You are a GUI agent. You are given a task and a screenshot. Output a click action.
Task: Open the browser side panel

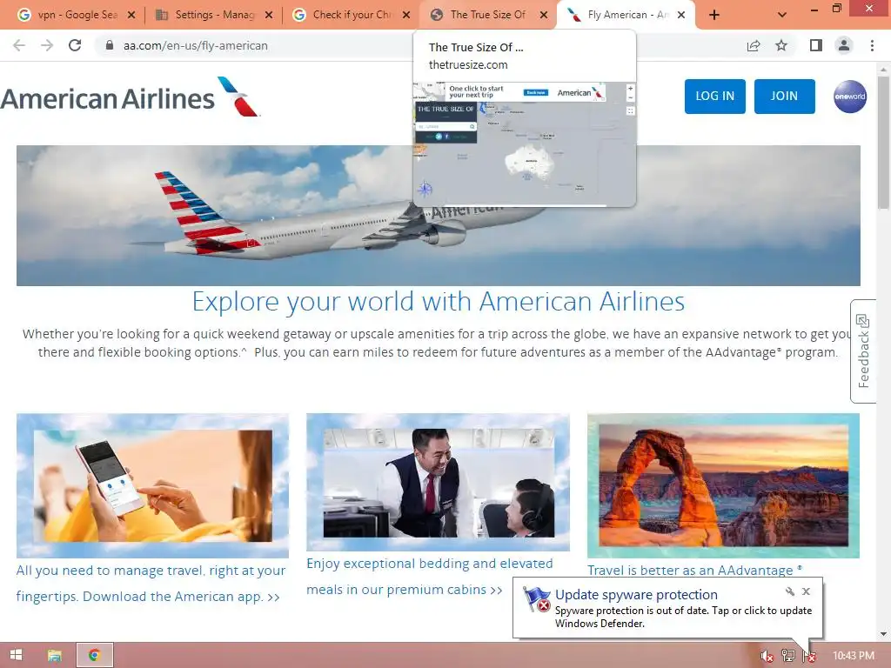click(x=816, y=45)
